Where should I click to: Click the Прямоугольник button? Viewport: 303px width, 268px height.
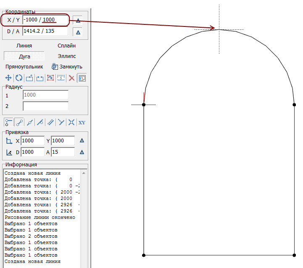[x=24, y=66]
